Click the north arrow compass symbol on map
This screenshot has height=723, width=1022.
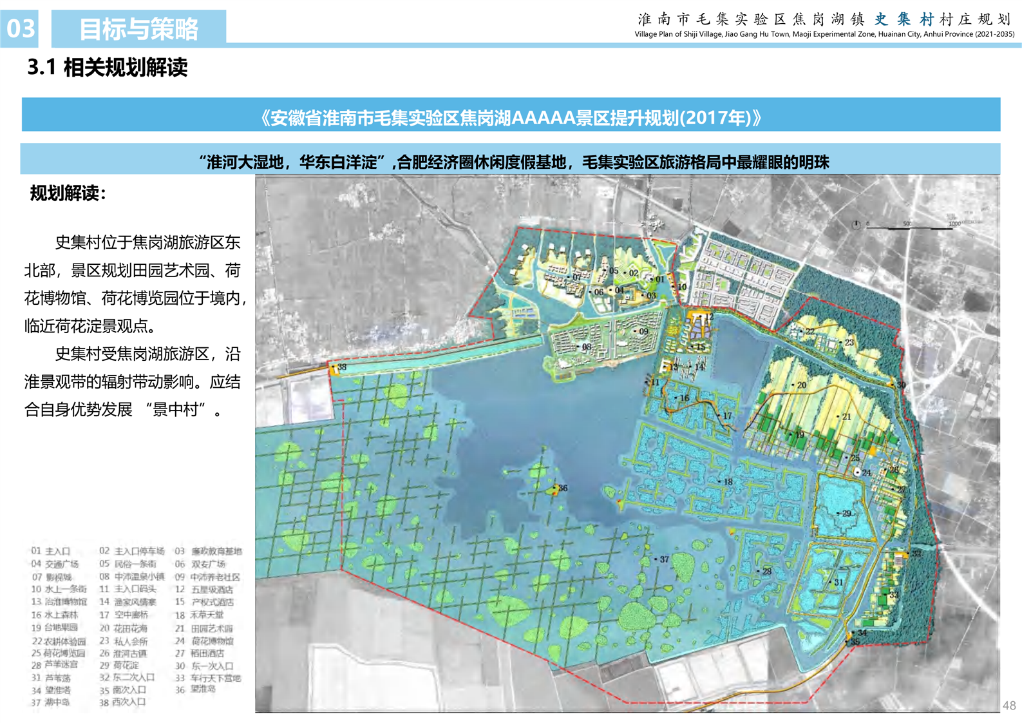(x=856, y=225)
